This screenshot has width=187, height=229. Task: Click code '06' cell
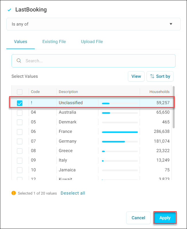(x=33, y=131)
